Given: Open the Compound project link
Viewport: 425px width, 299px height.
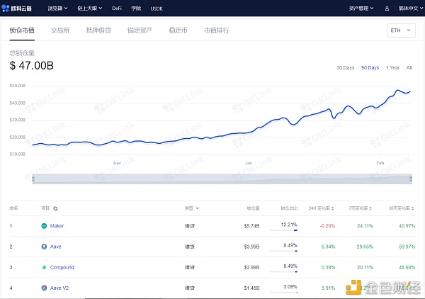Looking at the screenshot, I should click(62, 267).
